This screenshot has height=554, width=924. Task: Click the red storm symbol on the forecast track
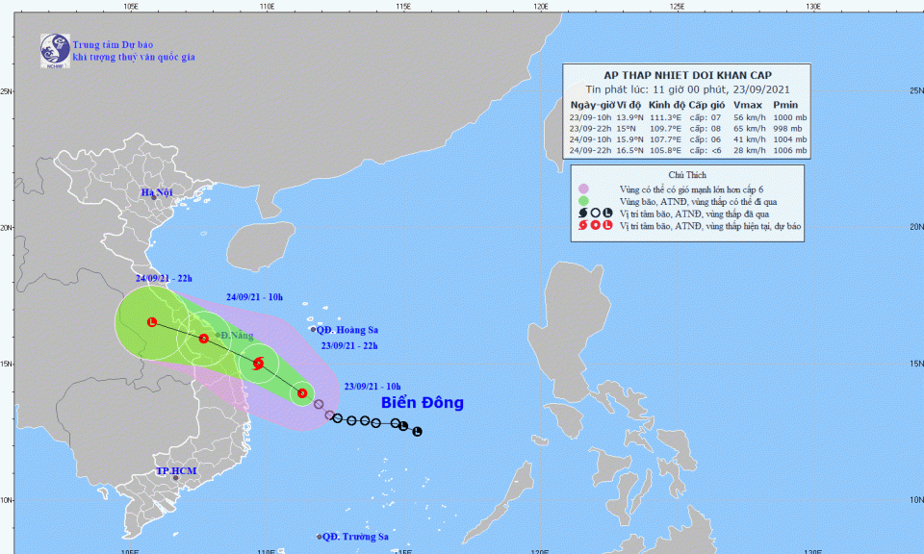[x=258, y=364]
